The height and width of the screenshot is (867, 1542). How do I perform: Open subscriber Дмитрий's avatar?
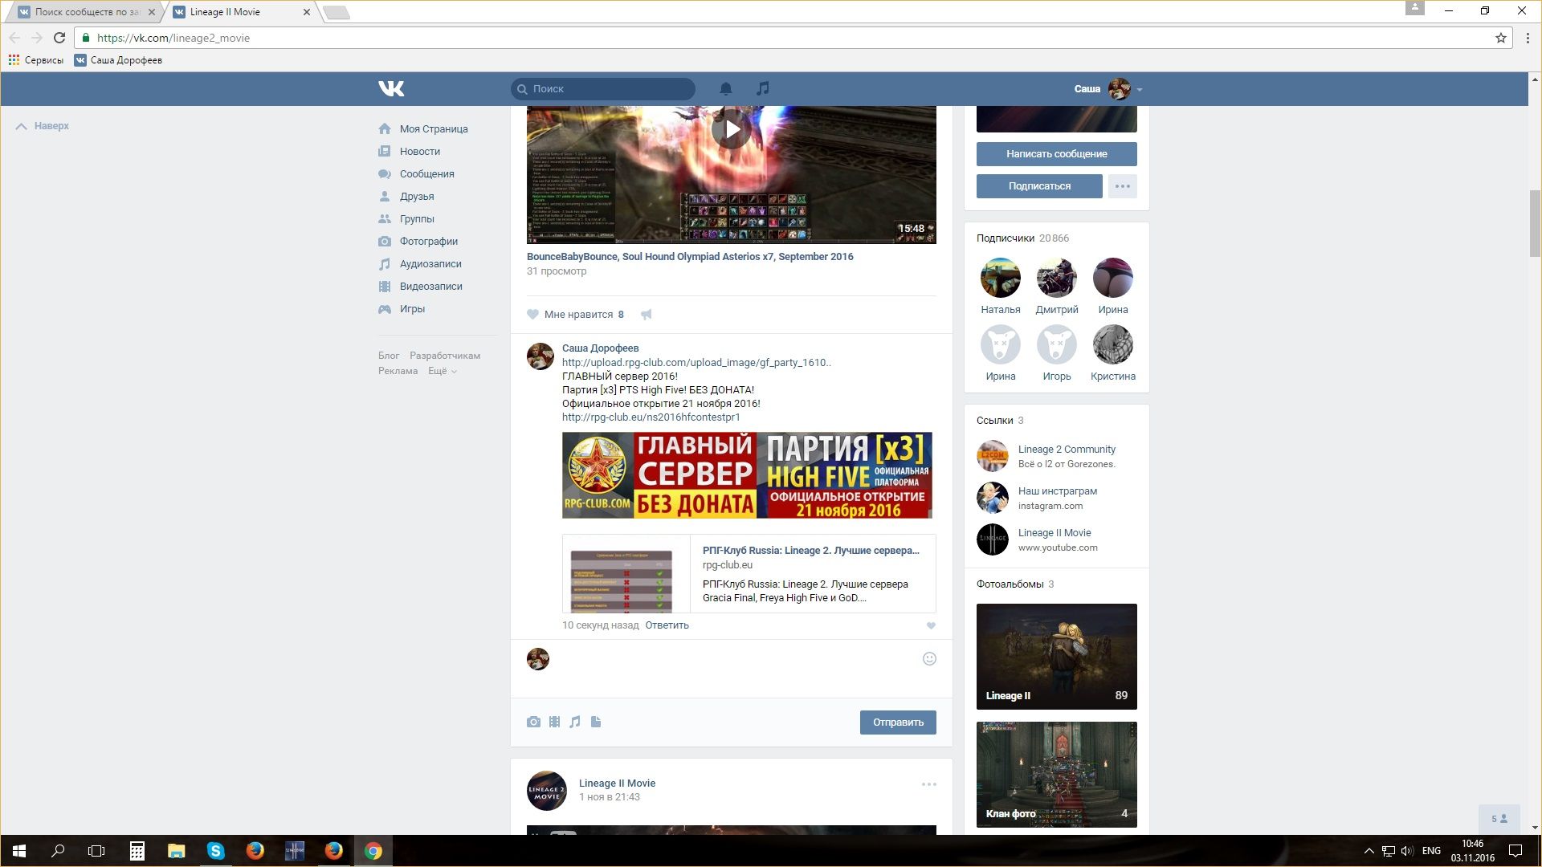point(1057,278)
